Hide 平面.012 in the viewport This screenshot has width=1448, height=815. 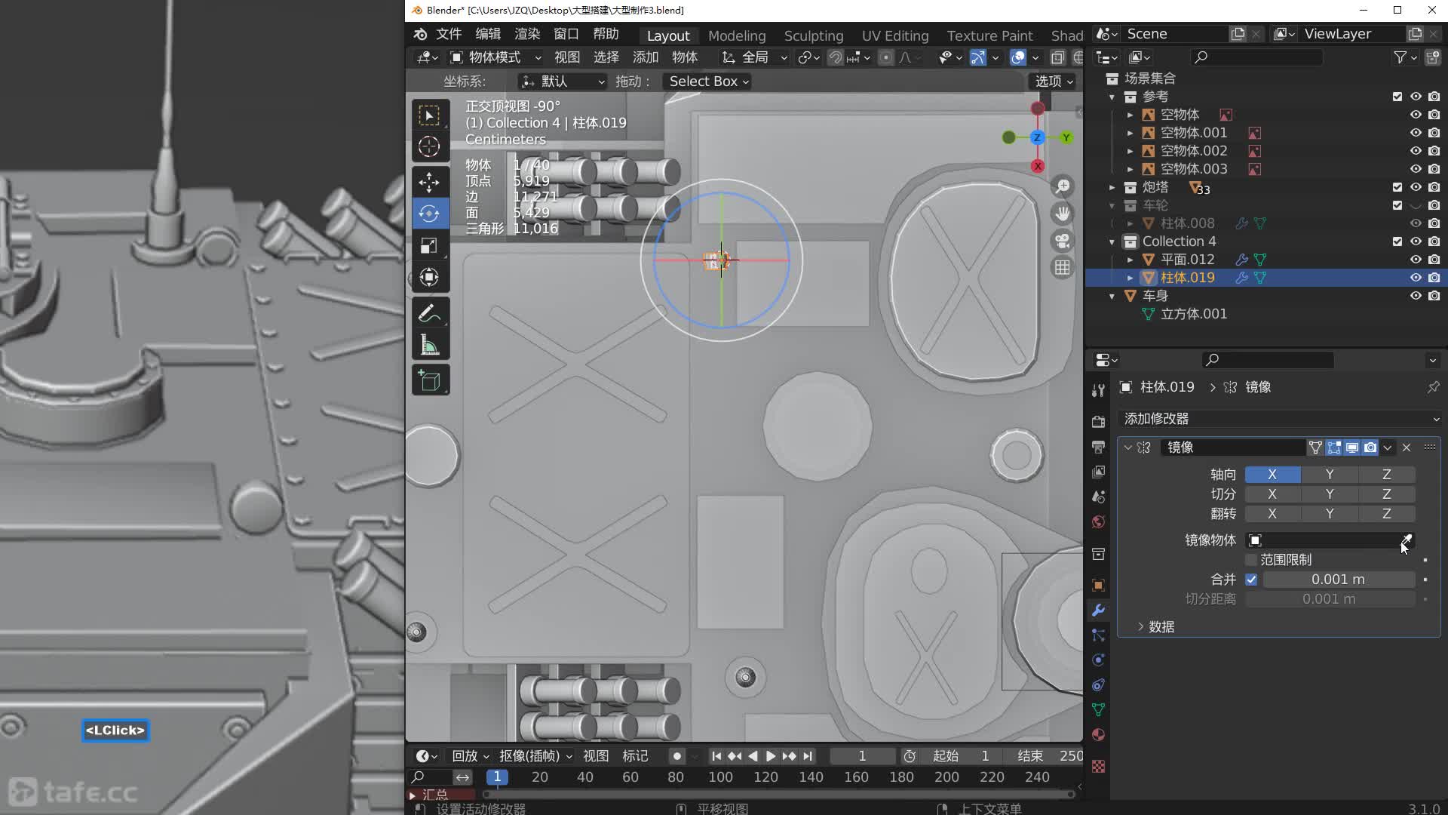point(1416,260)
